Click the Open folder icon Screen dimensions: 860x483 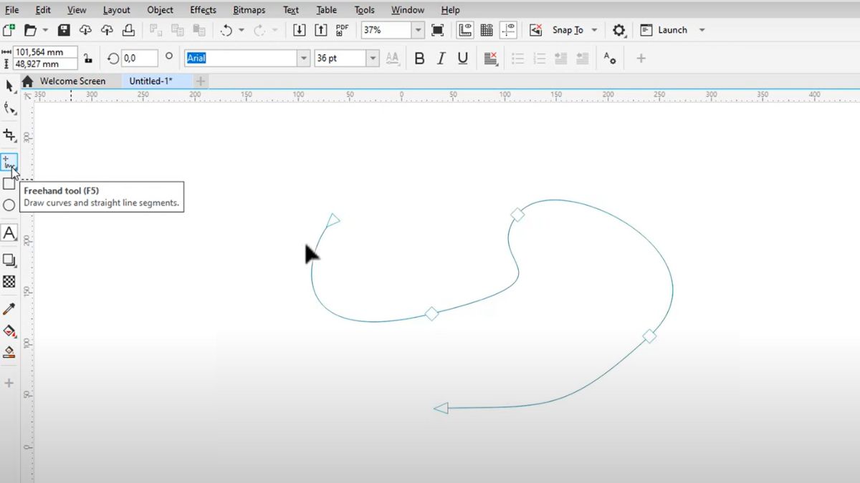[30, 30]
